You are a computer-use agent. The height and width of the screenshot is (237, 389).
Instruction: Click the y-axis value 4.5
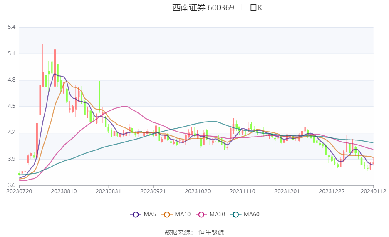12,106
